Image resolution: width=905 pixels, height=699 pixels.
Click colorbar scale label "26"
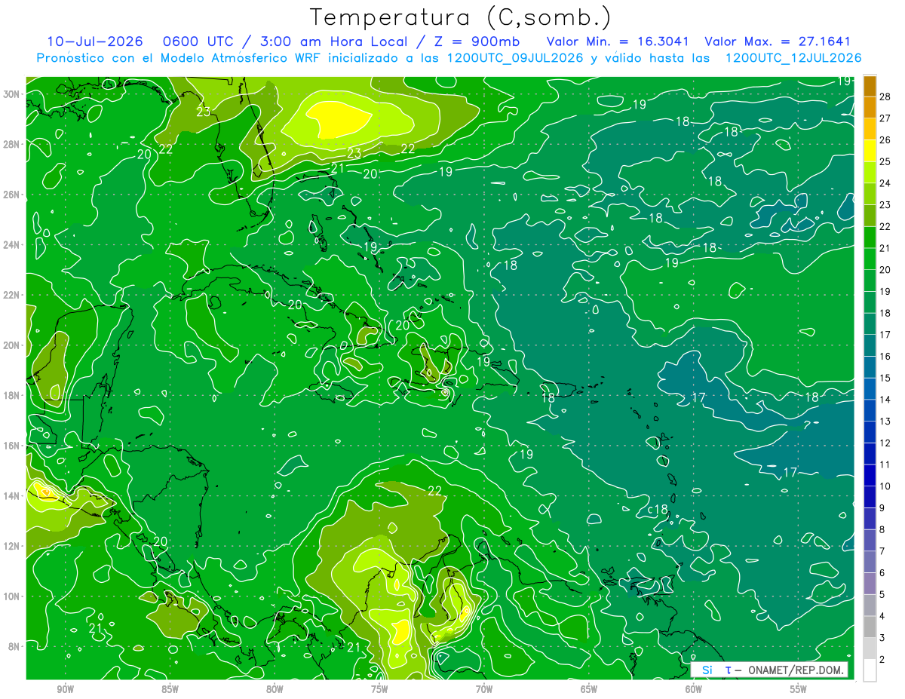[x=885, y=140]
